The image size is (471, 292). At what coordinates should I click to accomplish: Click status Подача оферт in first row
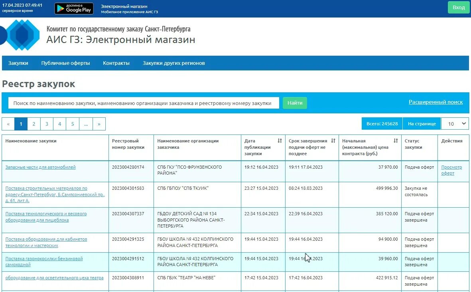419,167
